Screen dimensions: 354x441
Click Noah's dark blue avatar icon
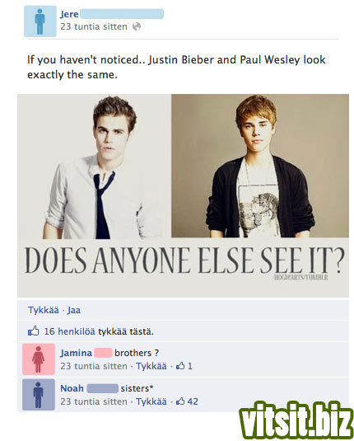tap(39, 395)
